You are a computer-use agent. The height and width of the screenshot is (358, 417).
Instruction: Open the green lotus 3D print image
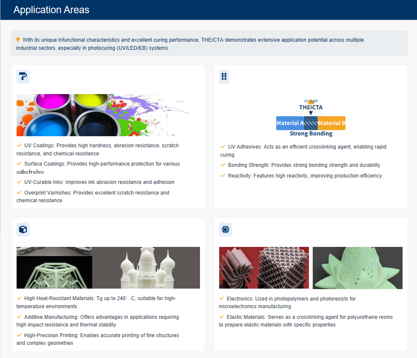357,268
